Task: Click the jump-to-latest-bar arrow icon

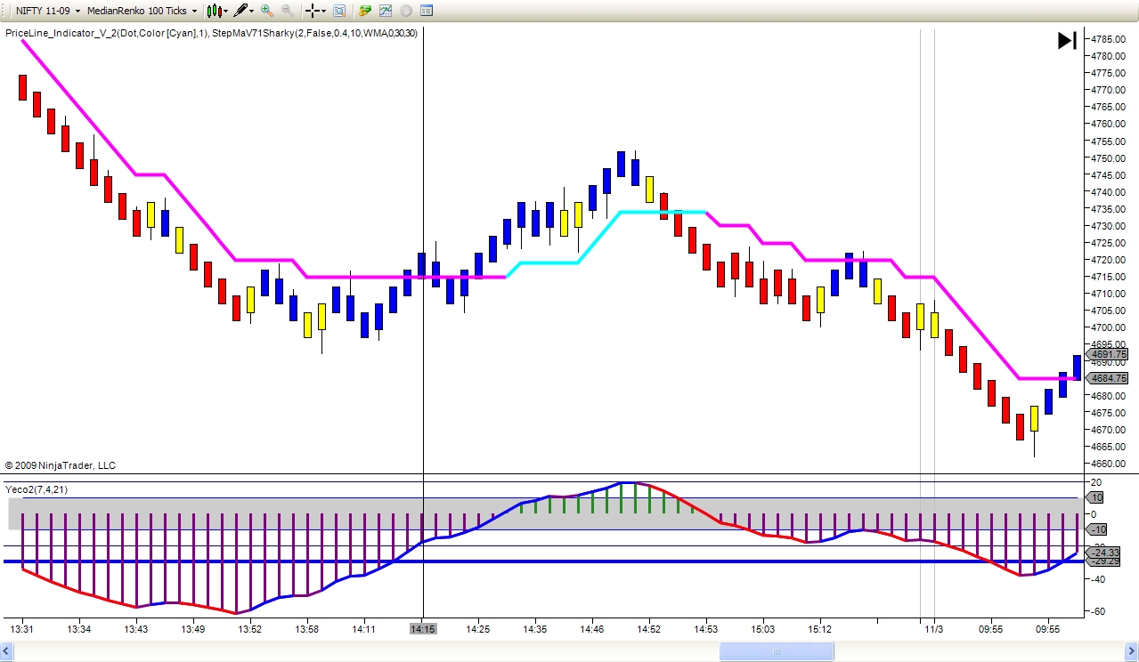Action: tap(1067, 40)
